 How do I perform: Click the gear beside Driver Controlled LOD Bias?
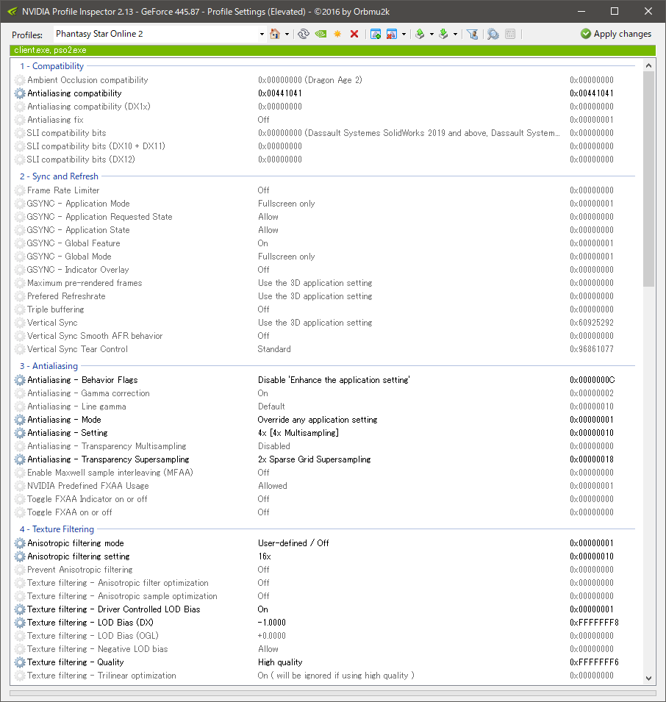[20, 609]
